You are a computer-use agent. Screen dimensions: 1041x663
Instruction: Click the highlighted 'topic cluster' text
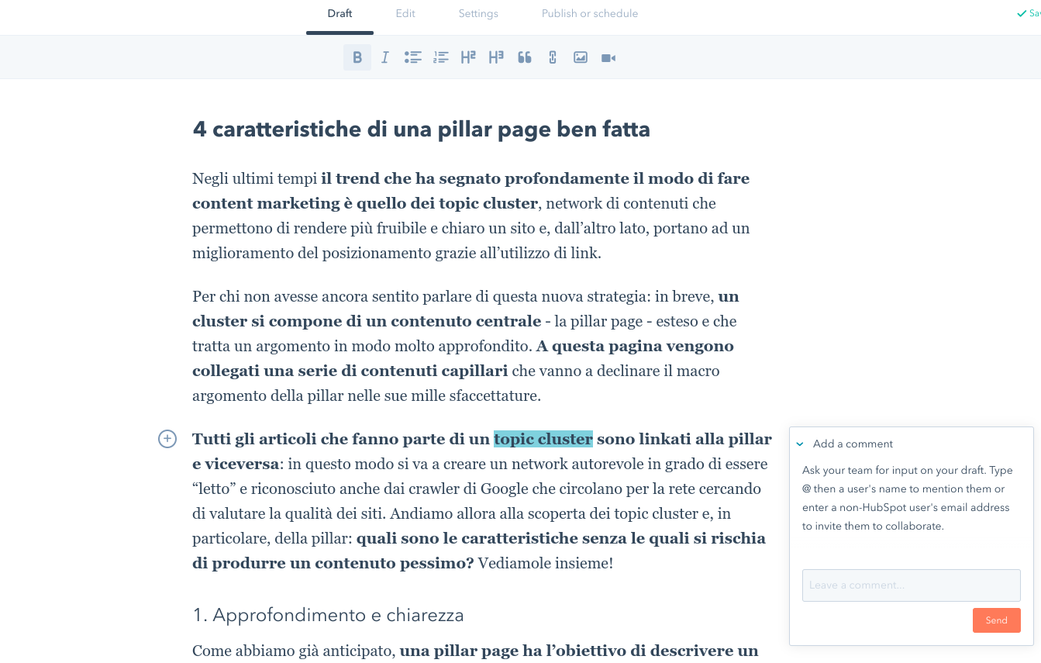click(x=543, y=439)
